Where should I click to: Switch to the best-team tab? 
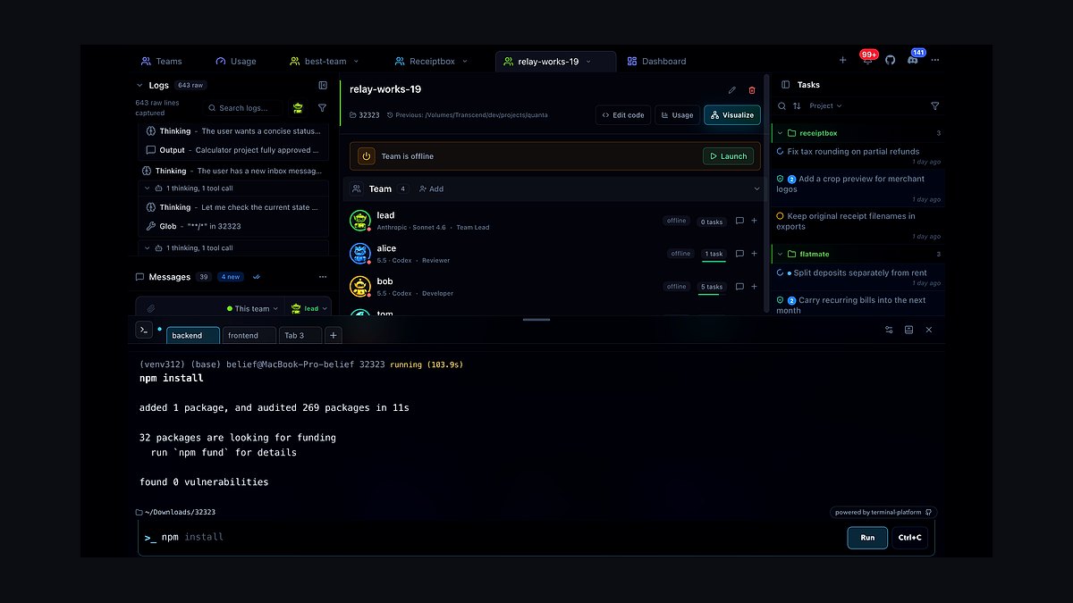325,62
